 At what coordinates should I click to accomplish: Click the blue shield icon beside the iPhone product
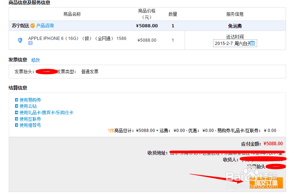click(x=20, y=40)
